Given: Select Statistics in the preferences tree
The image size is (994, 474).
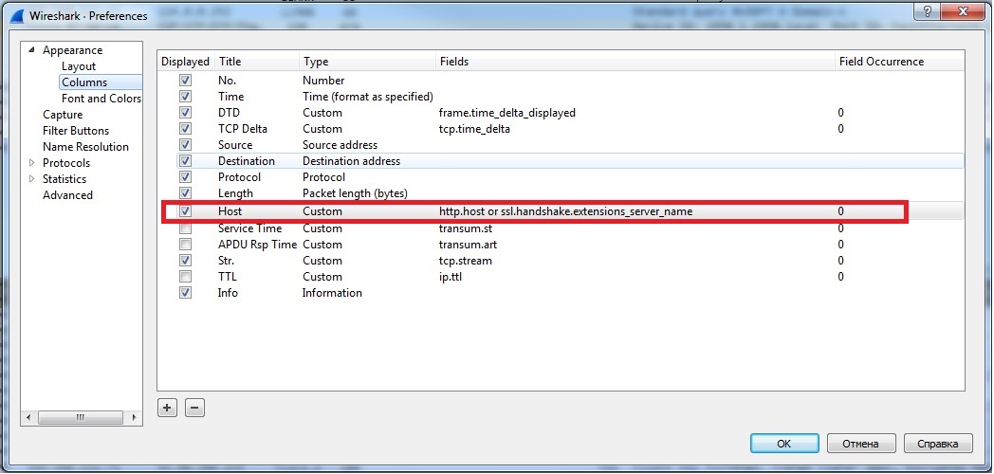Looking at the screenshot, I should [x=64, y=179].
